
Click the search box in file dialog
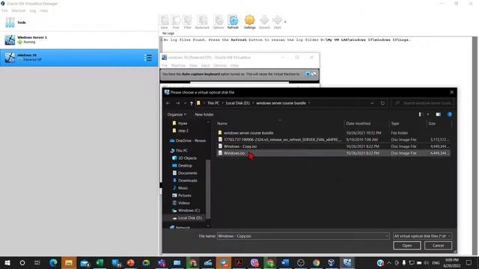tap(422, 103)
